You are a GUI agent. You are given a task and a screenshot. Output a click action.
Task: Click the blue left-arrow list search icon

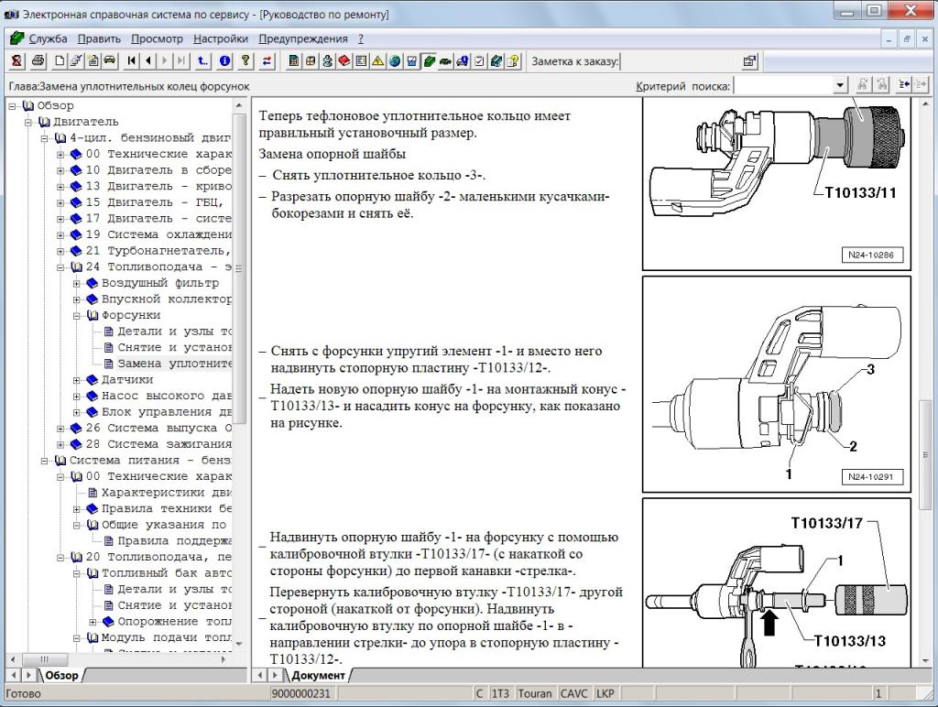click(x=904, y=85)
